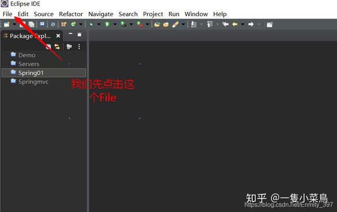This screenshot has width=337, height=212.
Task: Open dropdown arrow beside Debug icon
Action: [99, 25]
